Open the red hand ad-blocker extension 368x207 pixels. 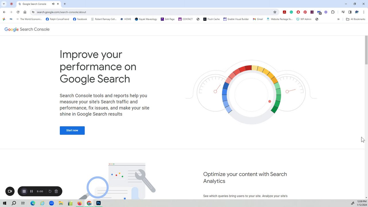(x=298, y=12)
